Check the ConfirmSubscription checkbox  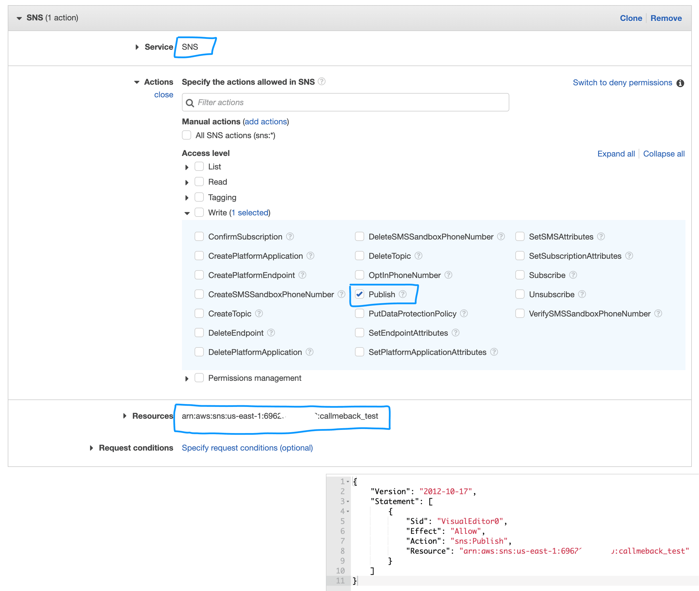(x=199, y=237)
